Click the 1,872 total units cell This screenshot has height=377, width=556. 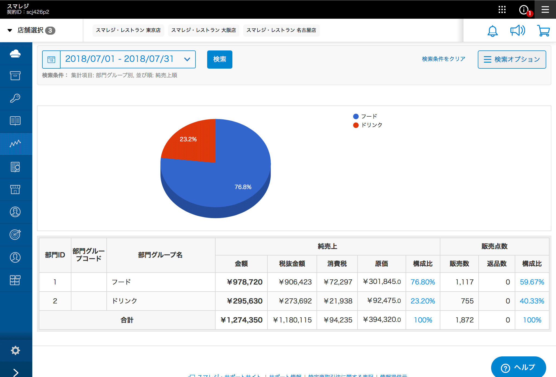tap(459, 320)
